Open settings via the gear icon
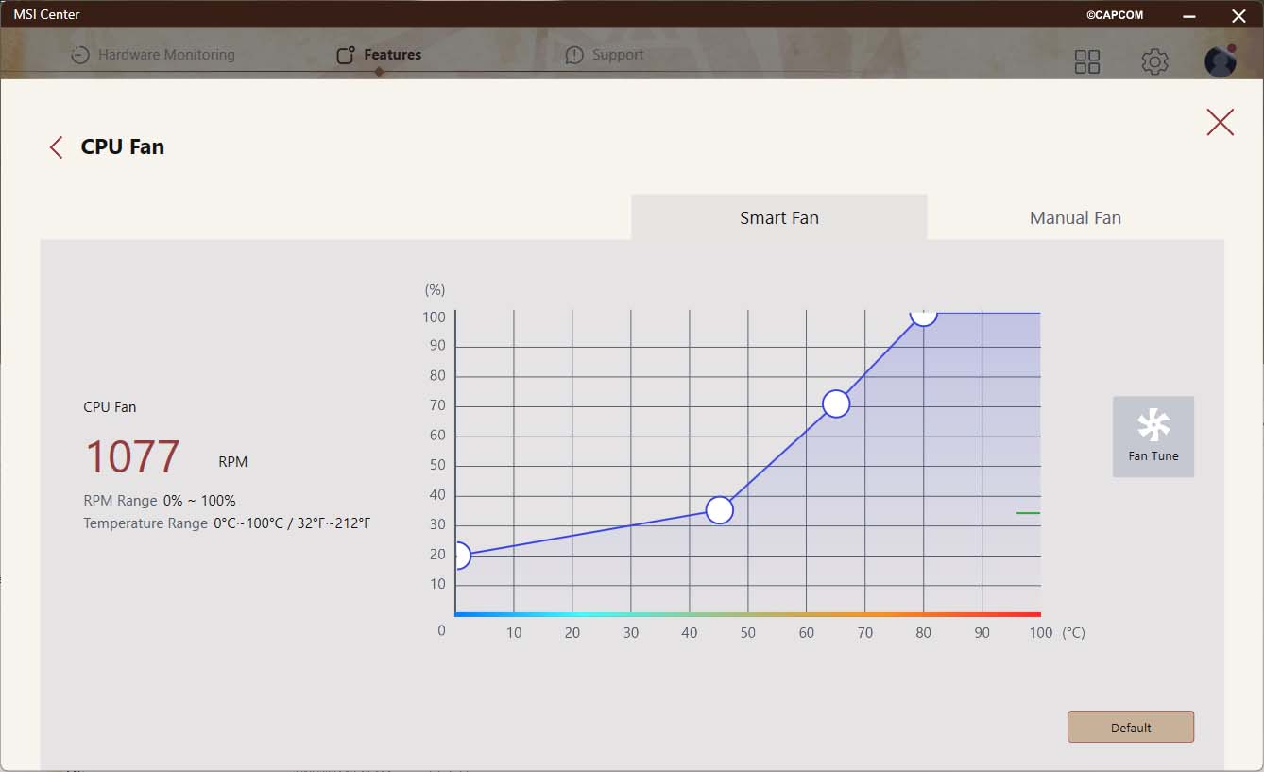Screen dimensions: 1264x772 1154,61
